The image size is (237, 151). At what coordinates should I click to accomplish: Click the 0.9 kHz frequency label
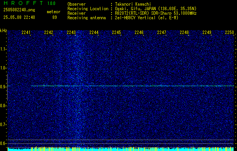point(3,87)
